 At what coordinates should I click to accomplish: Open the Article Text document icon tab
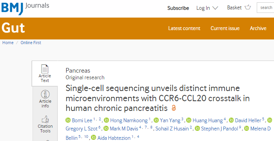(45, 73)
